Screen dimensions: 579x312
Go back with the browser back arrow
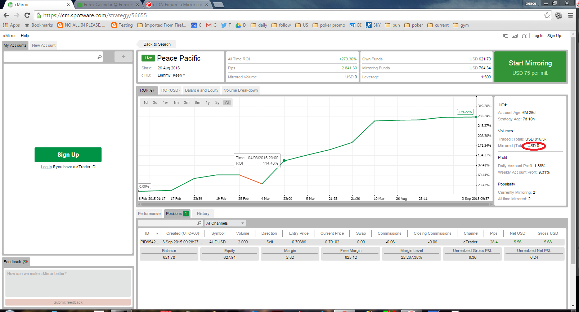pyautogui.click(x=6, y=15)
